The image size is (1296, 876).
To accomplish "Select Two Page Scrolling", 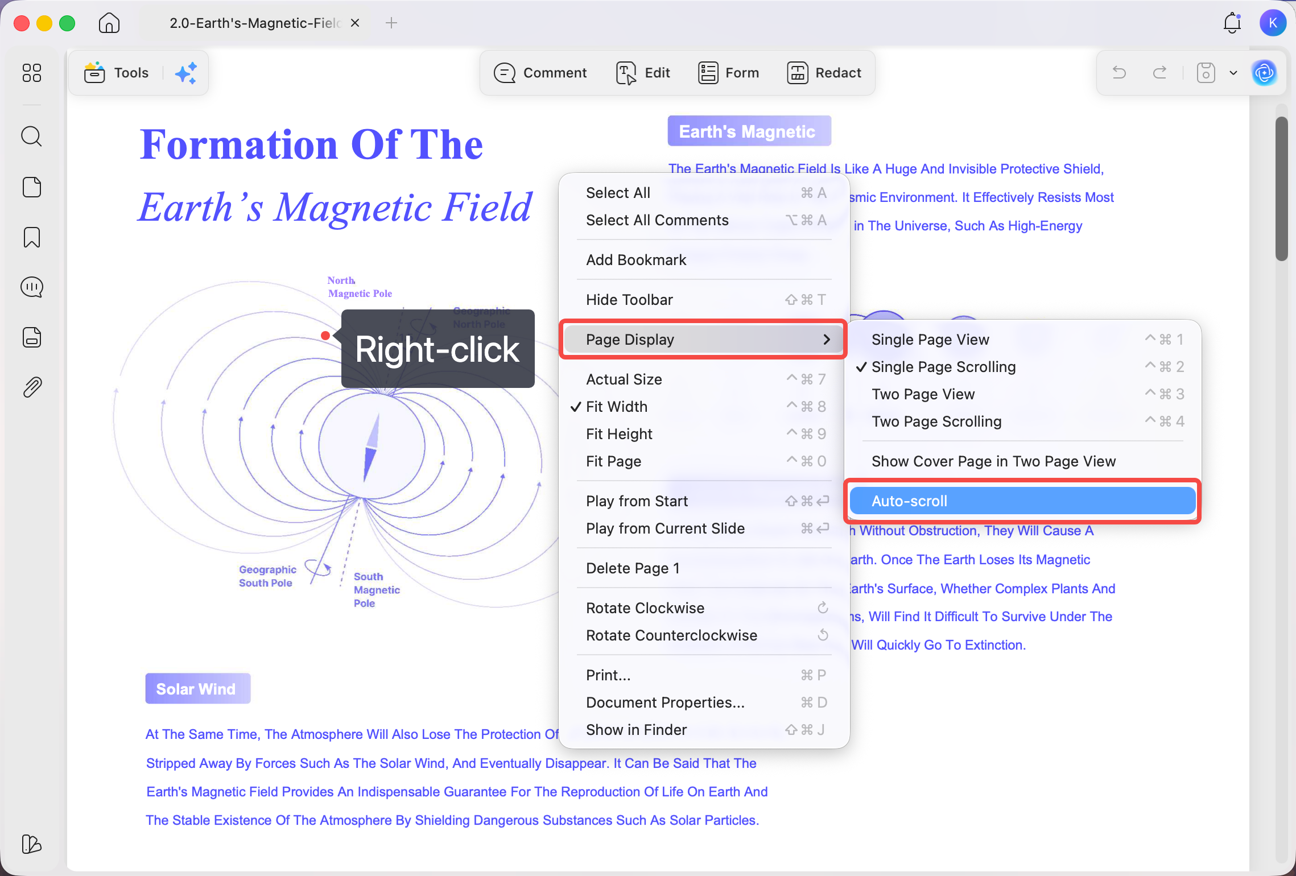I will tap(1023, 422).
